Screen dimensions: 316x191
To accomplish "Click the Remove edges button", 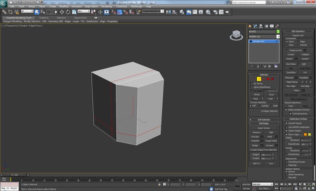I will point(256,132).
